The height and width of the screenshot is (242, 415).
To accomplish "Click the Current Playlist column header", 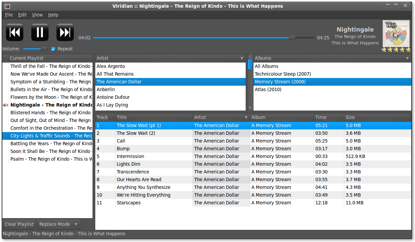I will coord(50,58).
